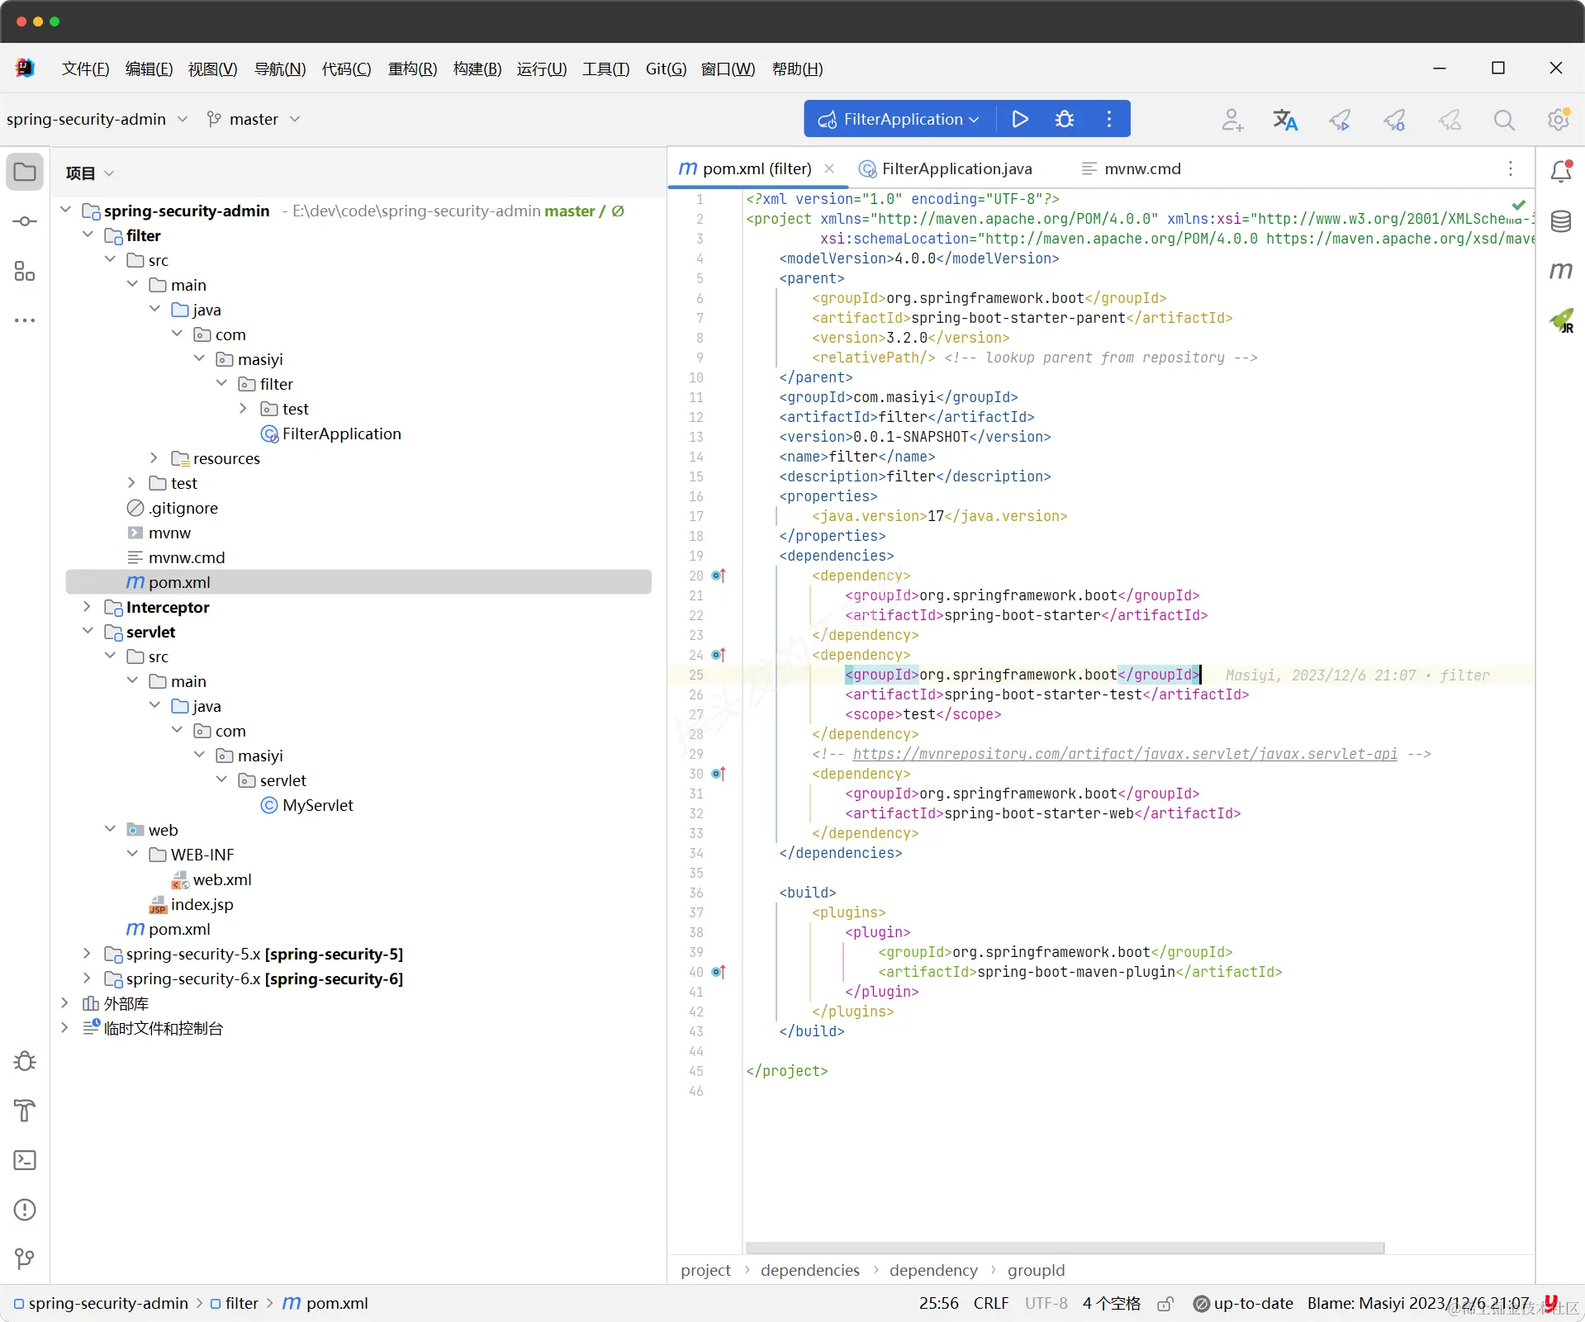1585x1322 pixels.
Task: Open the 重构(R) menu
Action: (x=412, y=69)
